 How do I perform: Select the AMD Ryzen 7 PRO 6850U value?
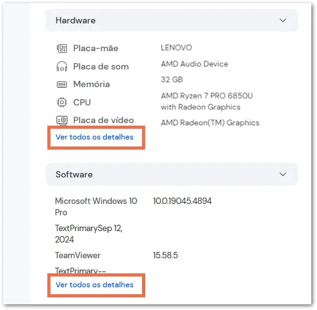(206, 102)
